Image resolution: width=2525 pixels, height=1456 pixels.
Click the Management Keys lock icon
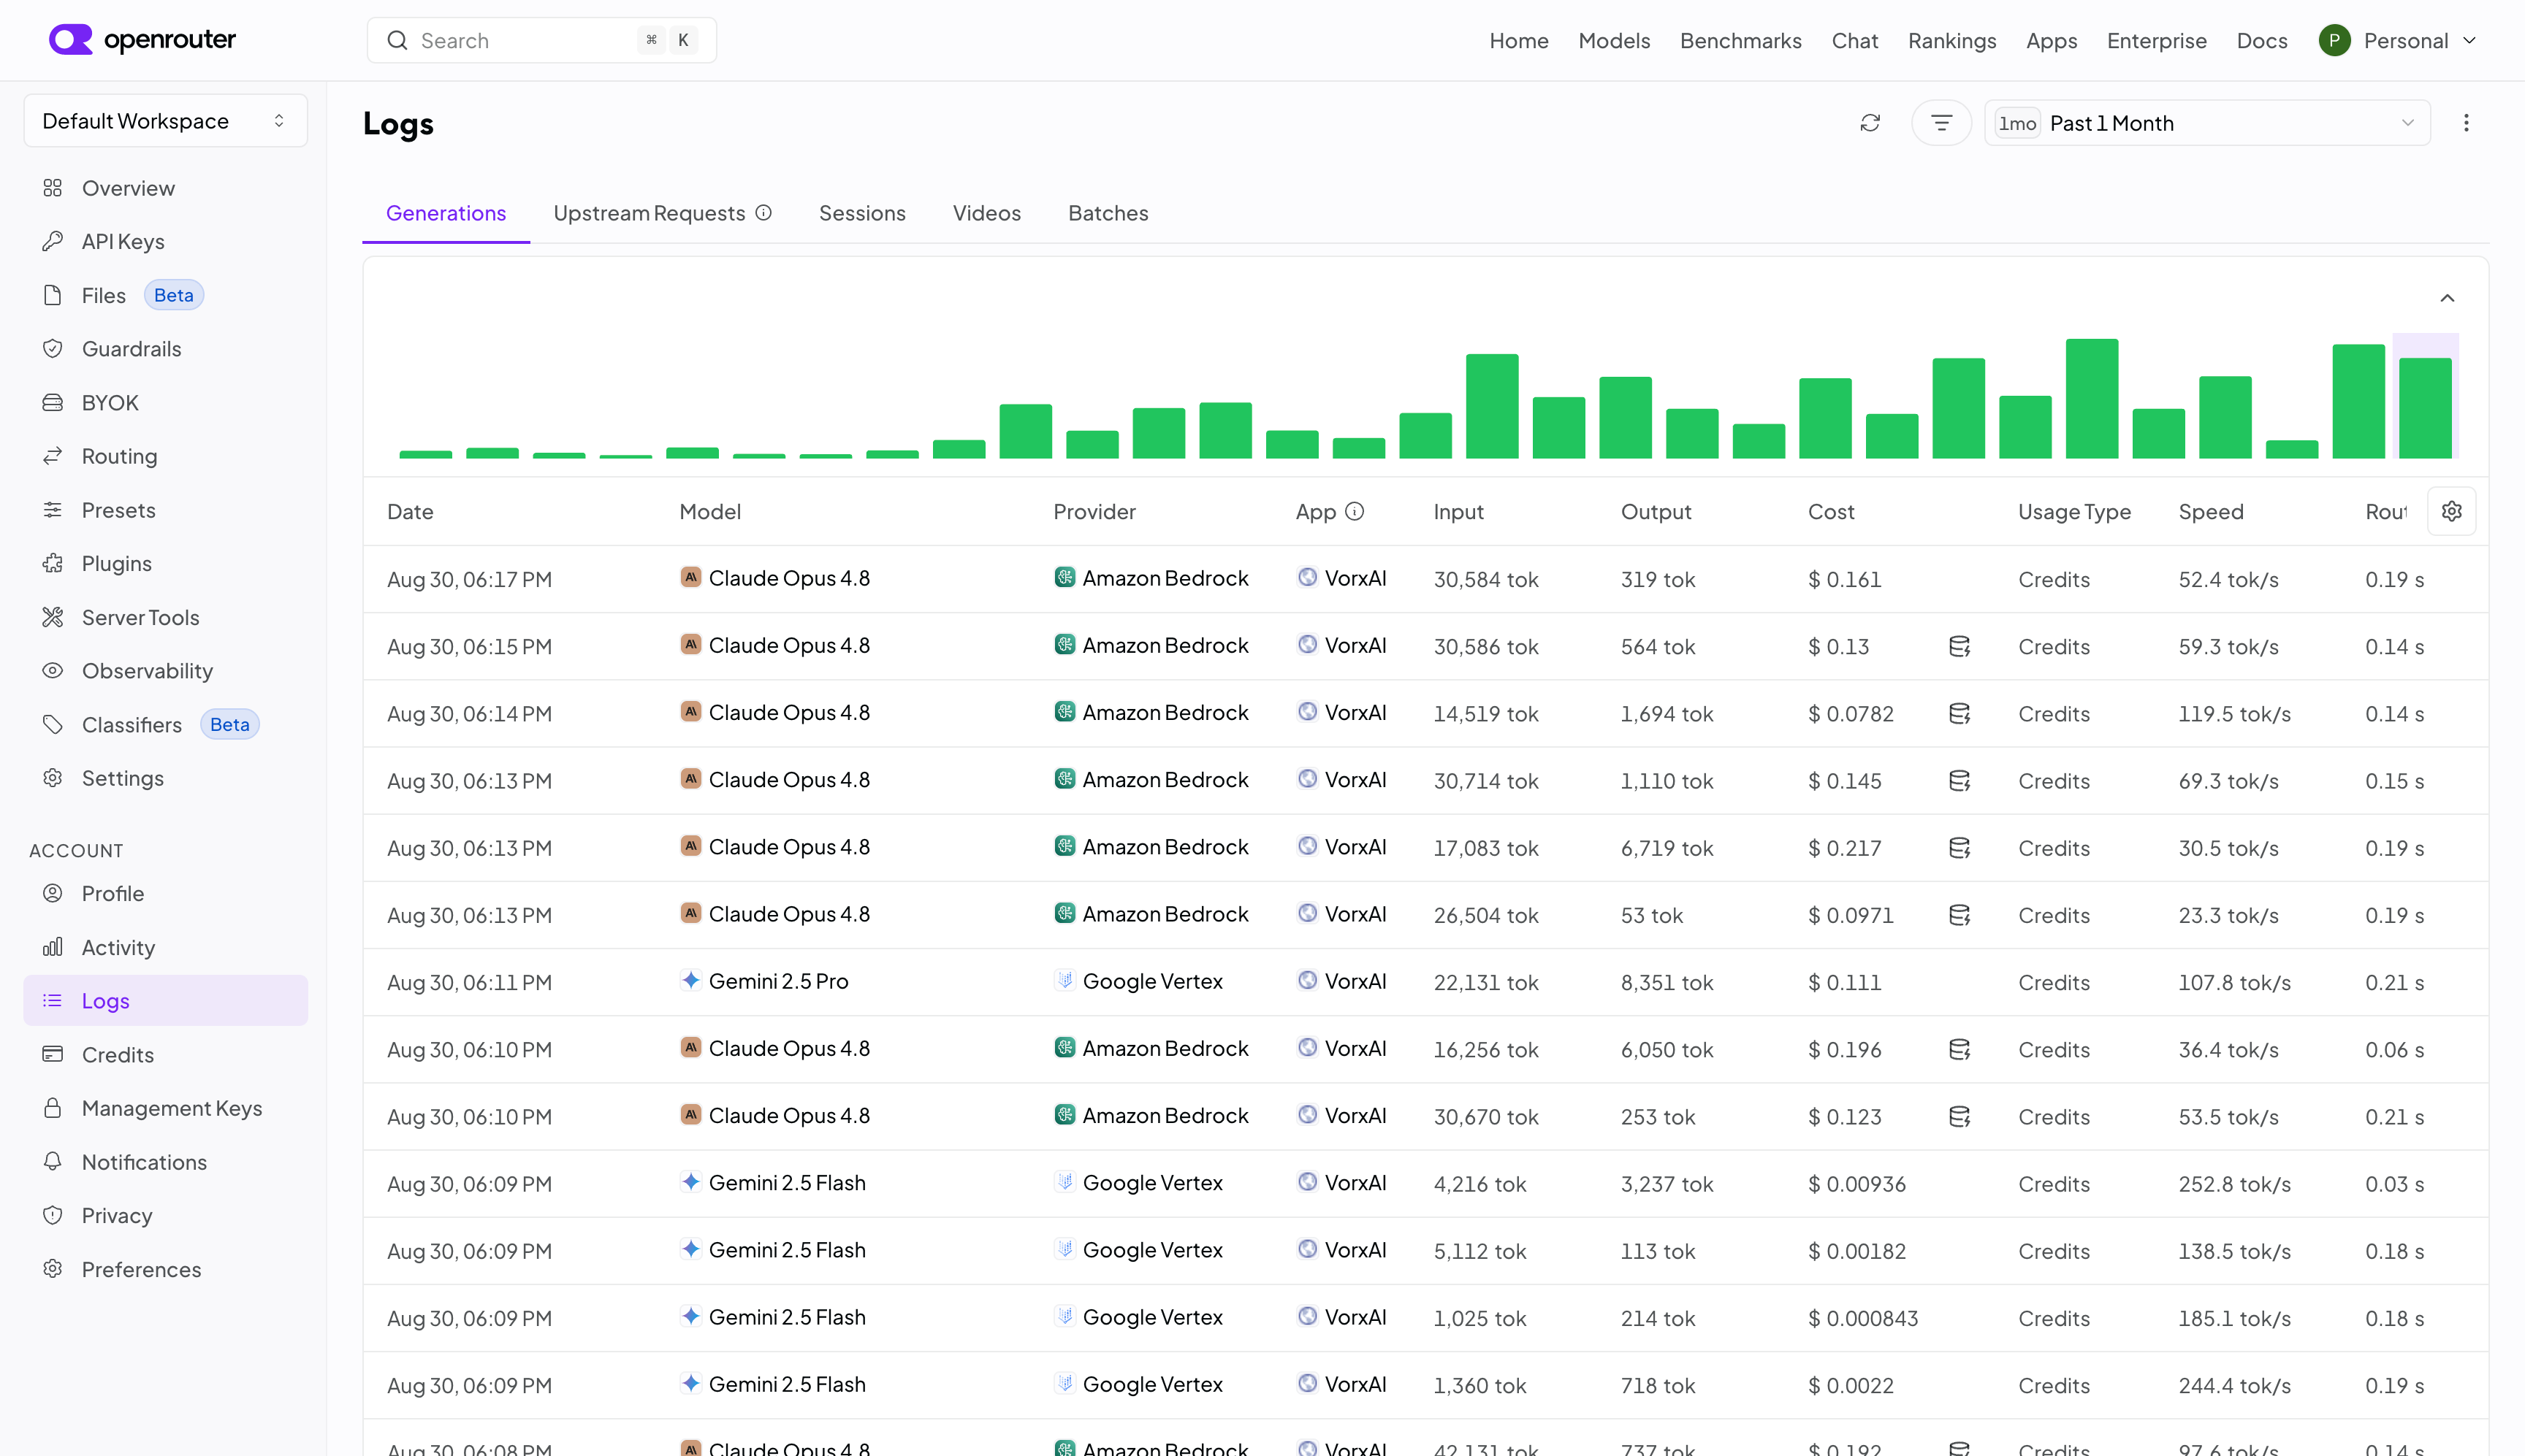click(53, 1108)
